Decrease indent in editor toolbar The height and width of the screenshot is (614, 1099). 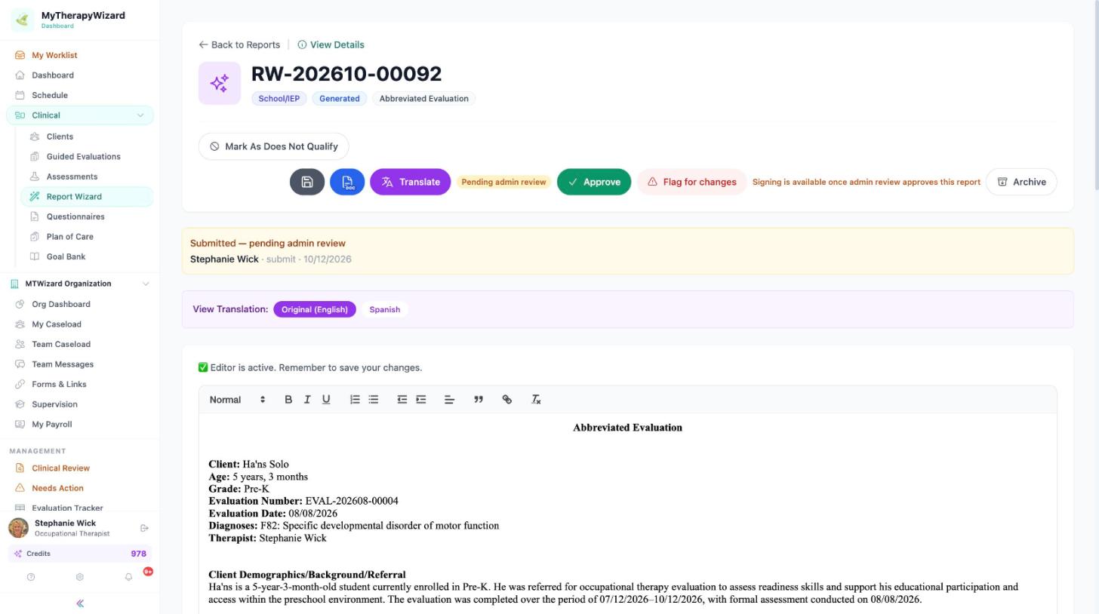[x=402, y=400]
